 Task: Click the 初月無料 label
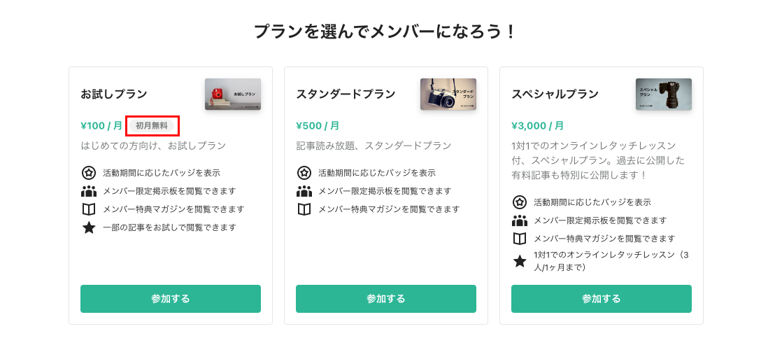pyautogui.click(x=152, y=125)
